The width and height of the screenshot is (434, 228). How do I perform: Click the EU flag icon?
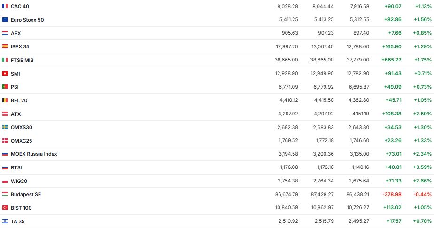(x=5, y=20)
